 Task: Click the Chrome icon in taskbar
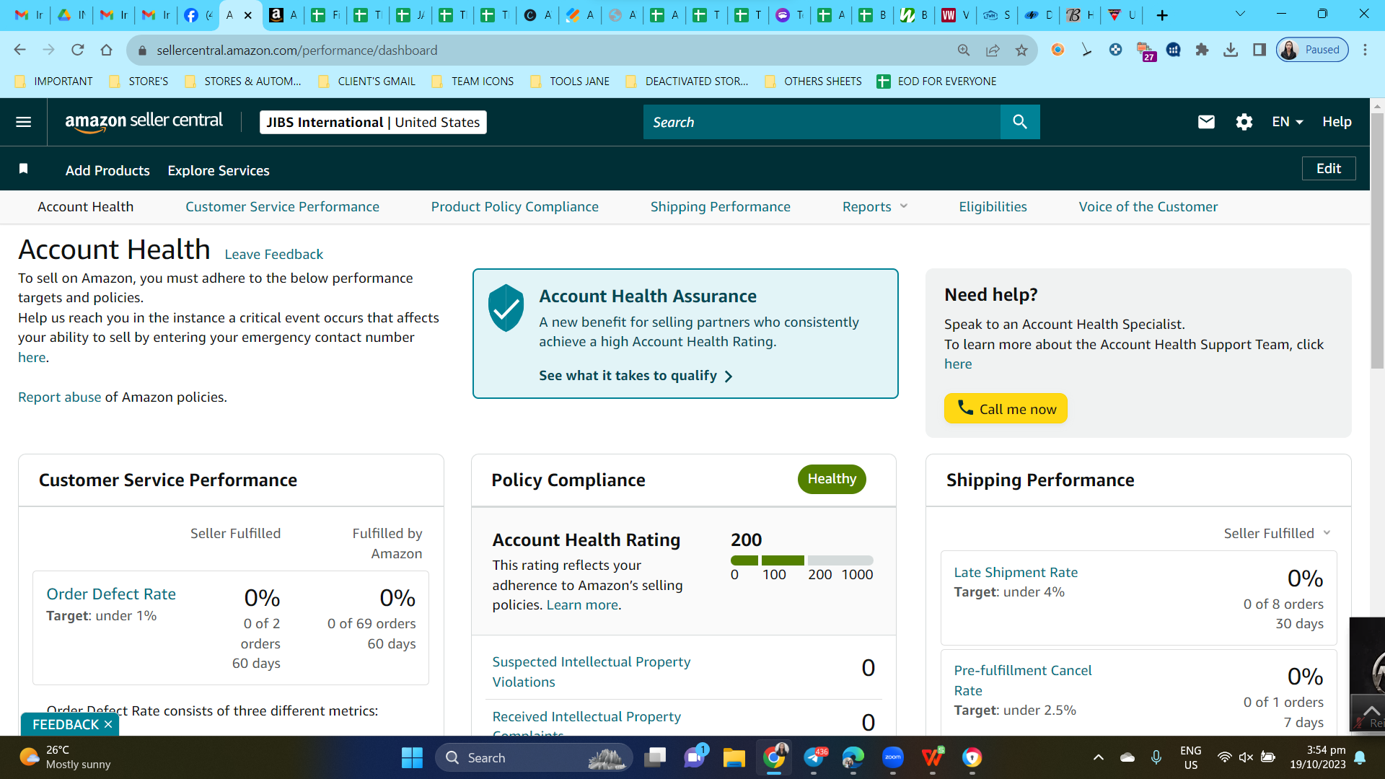tap(774, 757)
